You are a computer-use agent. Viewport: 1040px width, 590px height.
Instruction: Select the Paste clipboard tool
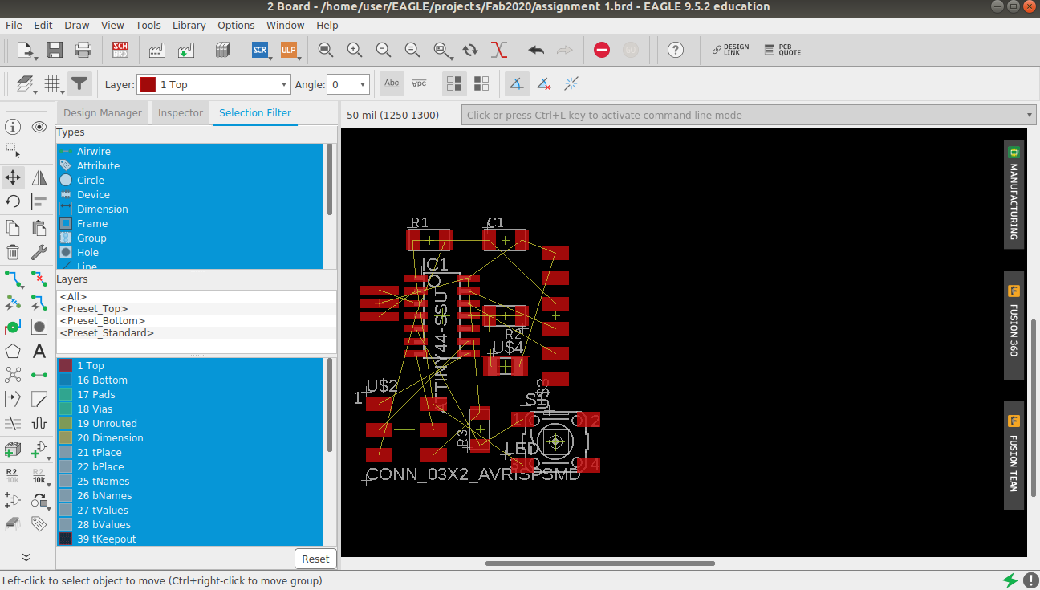39,228
